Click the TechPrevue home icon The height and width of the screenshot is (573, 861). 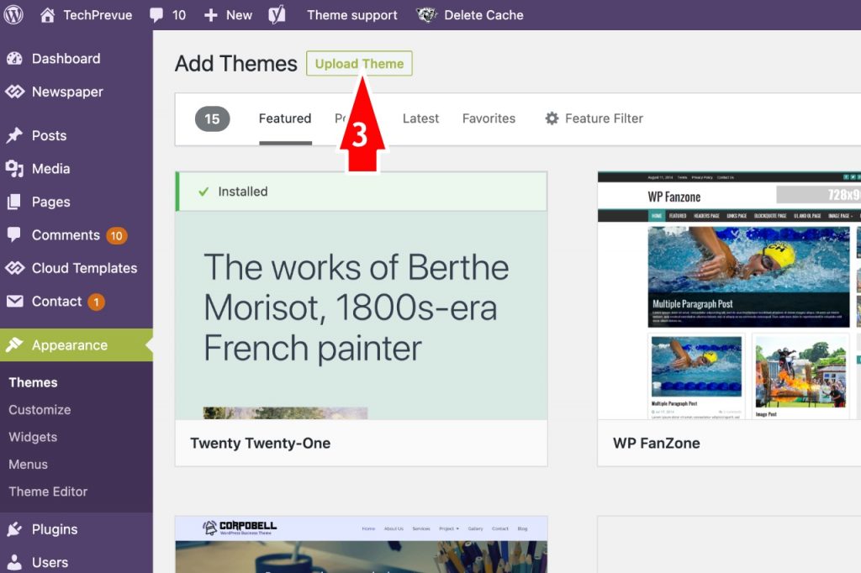47,15
